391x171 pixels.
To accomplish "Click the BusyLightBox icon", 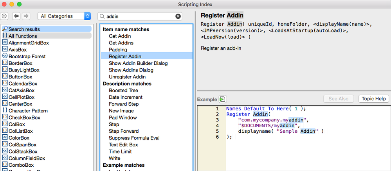I will [x=5, y=70].
